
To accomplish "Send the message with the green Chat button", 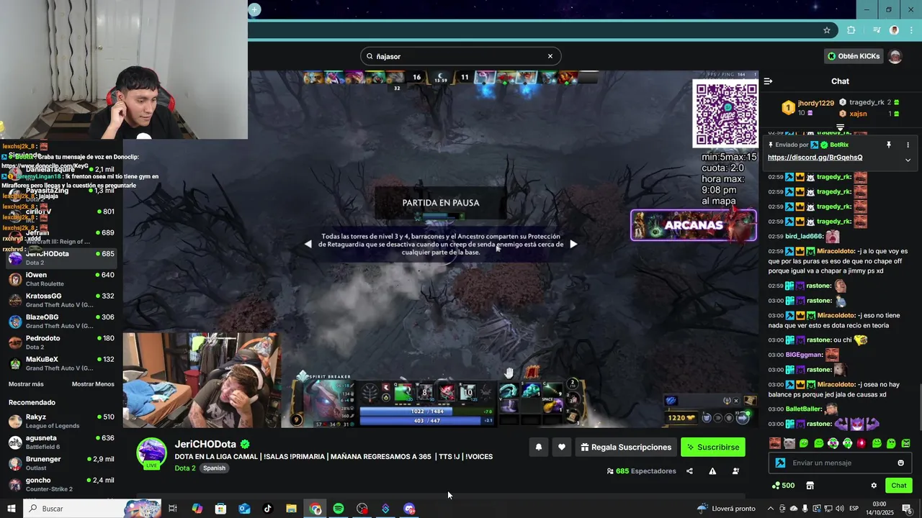I will (x=898, y=486).
